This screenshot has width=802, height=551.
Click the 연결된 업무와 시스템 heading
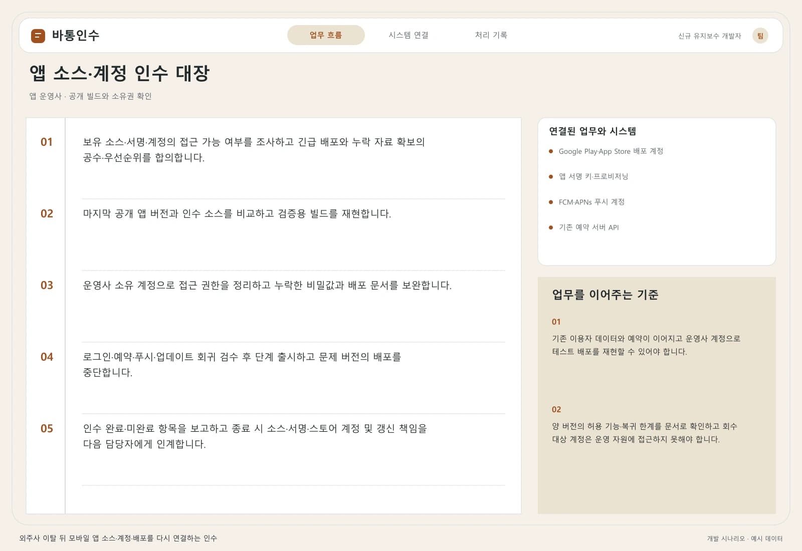[592, 131]
